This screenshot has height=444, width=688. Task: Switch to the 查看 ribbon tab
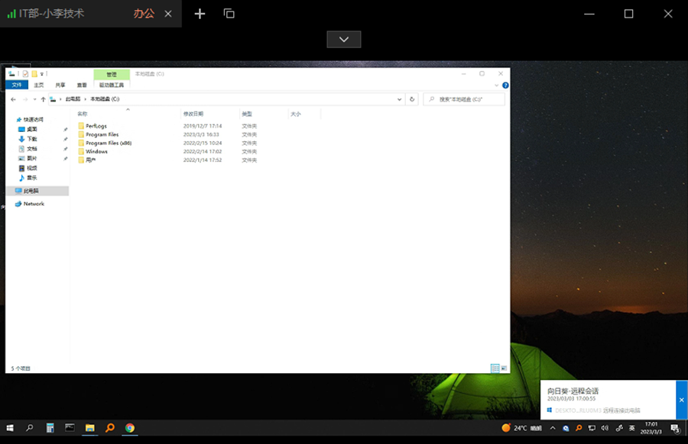(82, 85)
